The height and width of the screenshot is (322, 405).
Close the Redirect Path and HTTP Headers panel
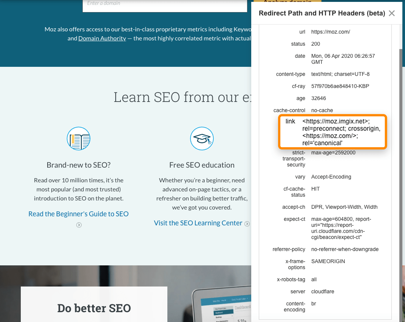pos(391,13)
